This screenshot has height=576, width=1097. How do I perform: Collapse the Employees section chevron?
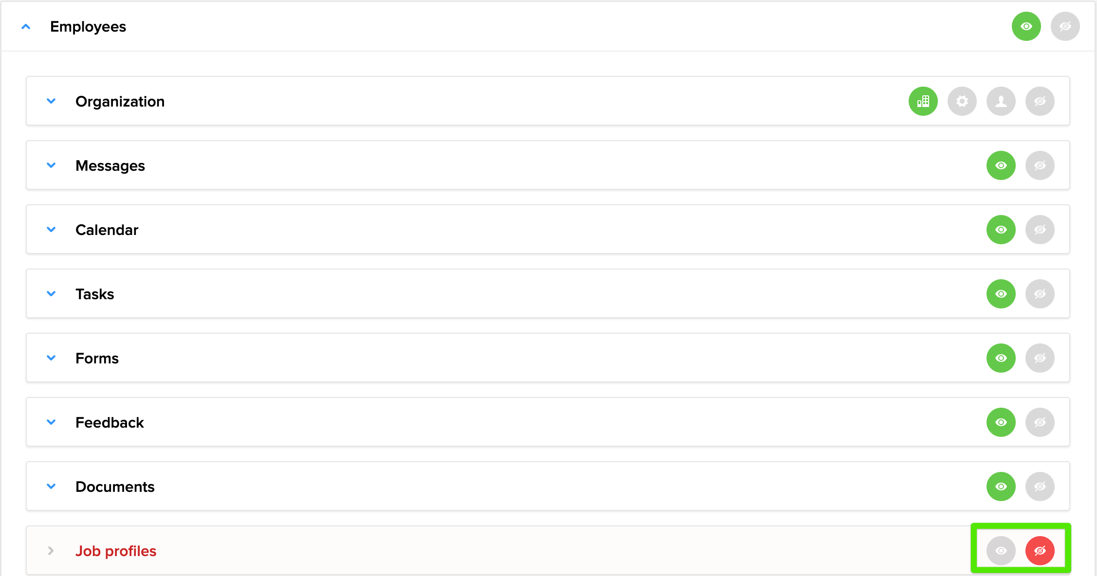point(26,26)
